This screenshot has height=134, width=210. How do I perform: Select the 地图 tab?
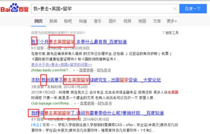tap(142, 21)
